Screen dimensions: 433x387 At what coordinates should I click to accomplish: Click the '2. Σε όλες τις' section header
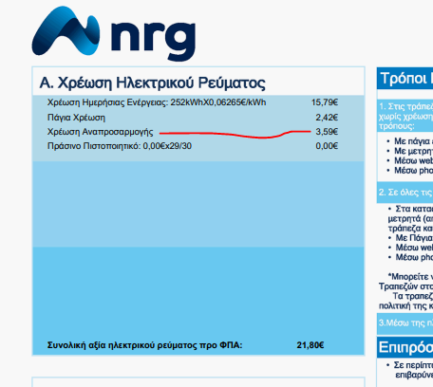(x=405, y=193)
